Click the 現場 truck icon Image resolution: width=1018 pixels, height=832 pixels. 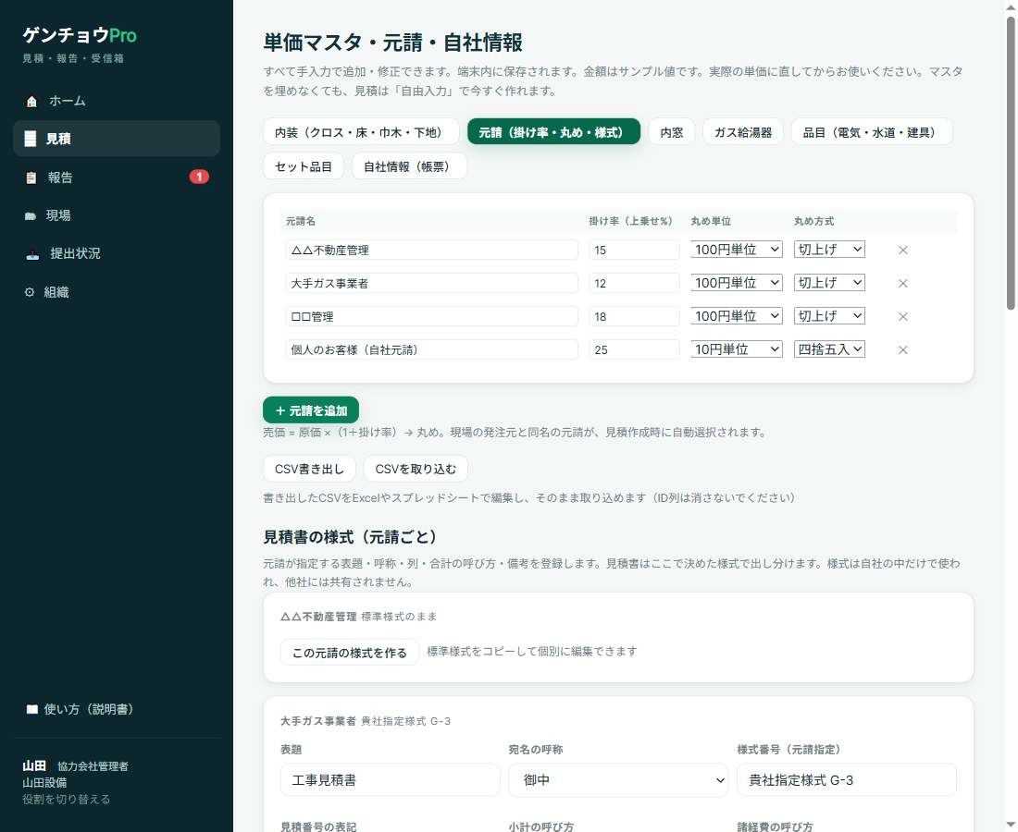30,216
